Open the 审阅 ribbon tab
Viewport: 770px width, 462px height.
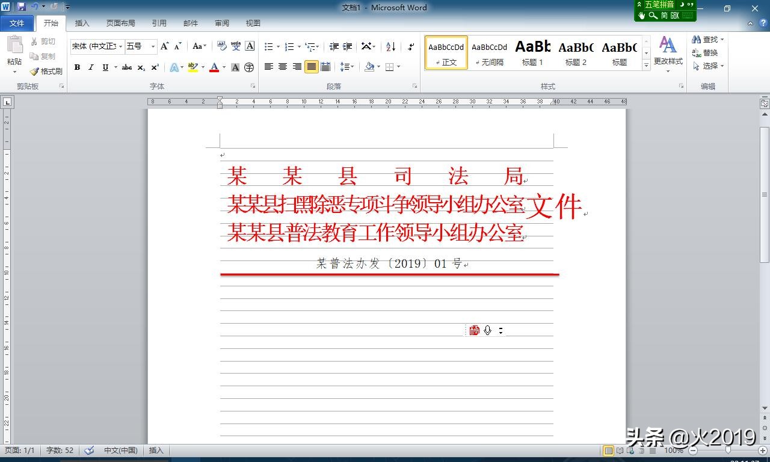click(221, 23)
